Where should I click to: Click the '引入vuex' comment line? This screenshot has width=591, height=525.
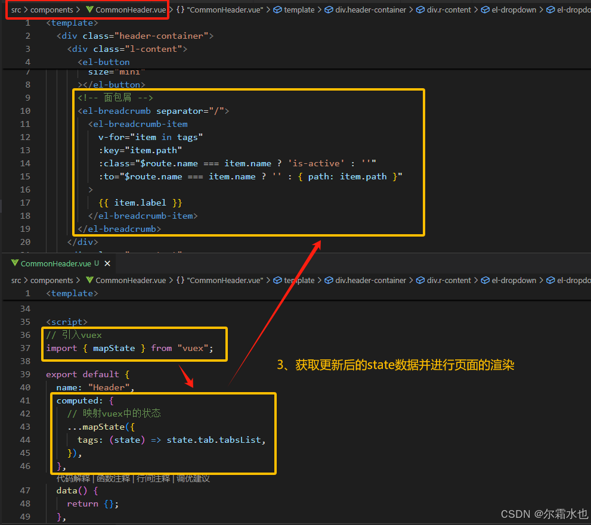[x=74, y=335]
